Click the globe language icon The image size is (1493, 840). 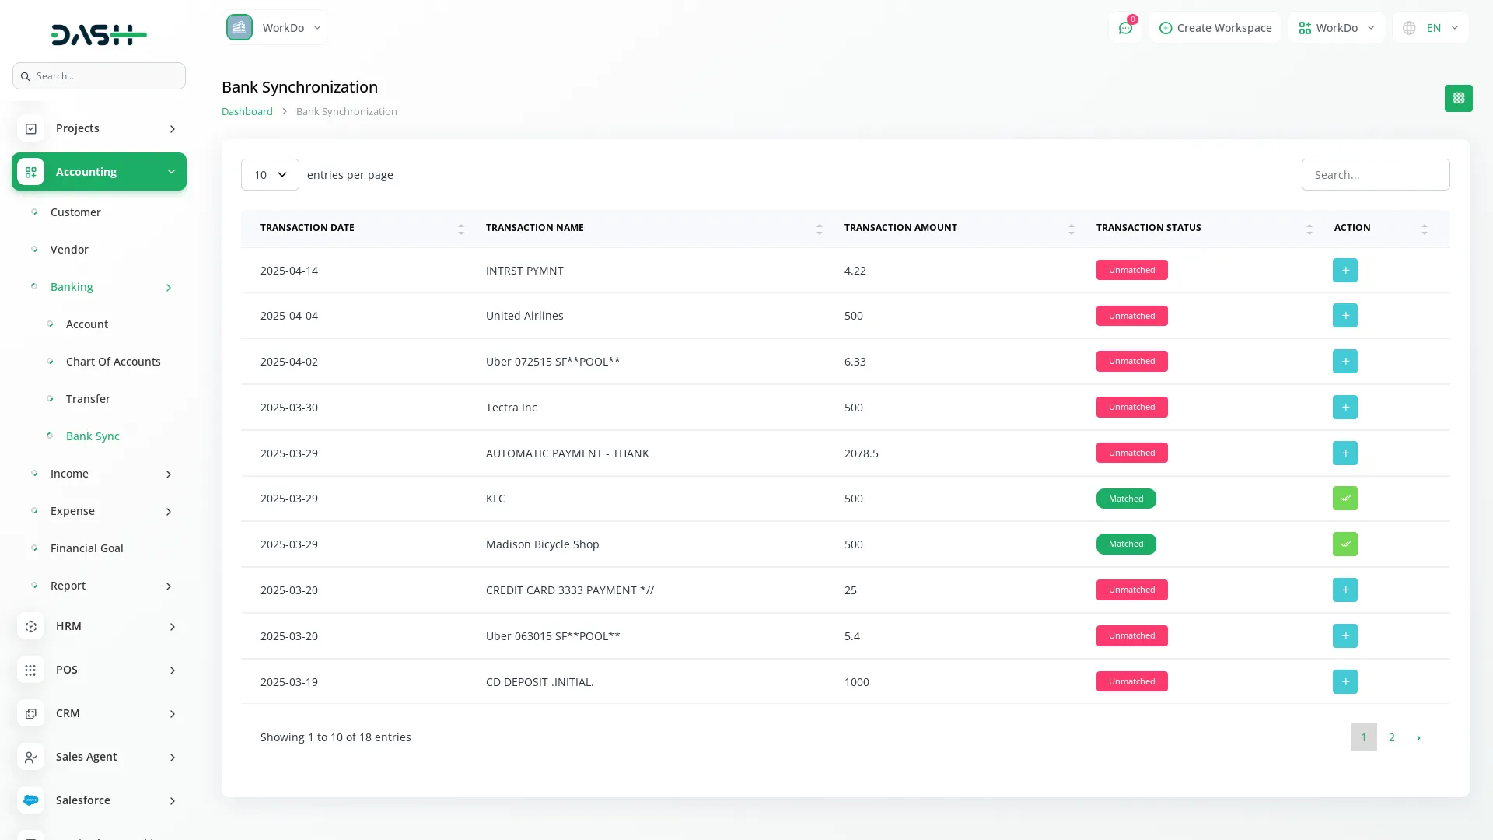[1409, 28]
